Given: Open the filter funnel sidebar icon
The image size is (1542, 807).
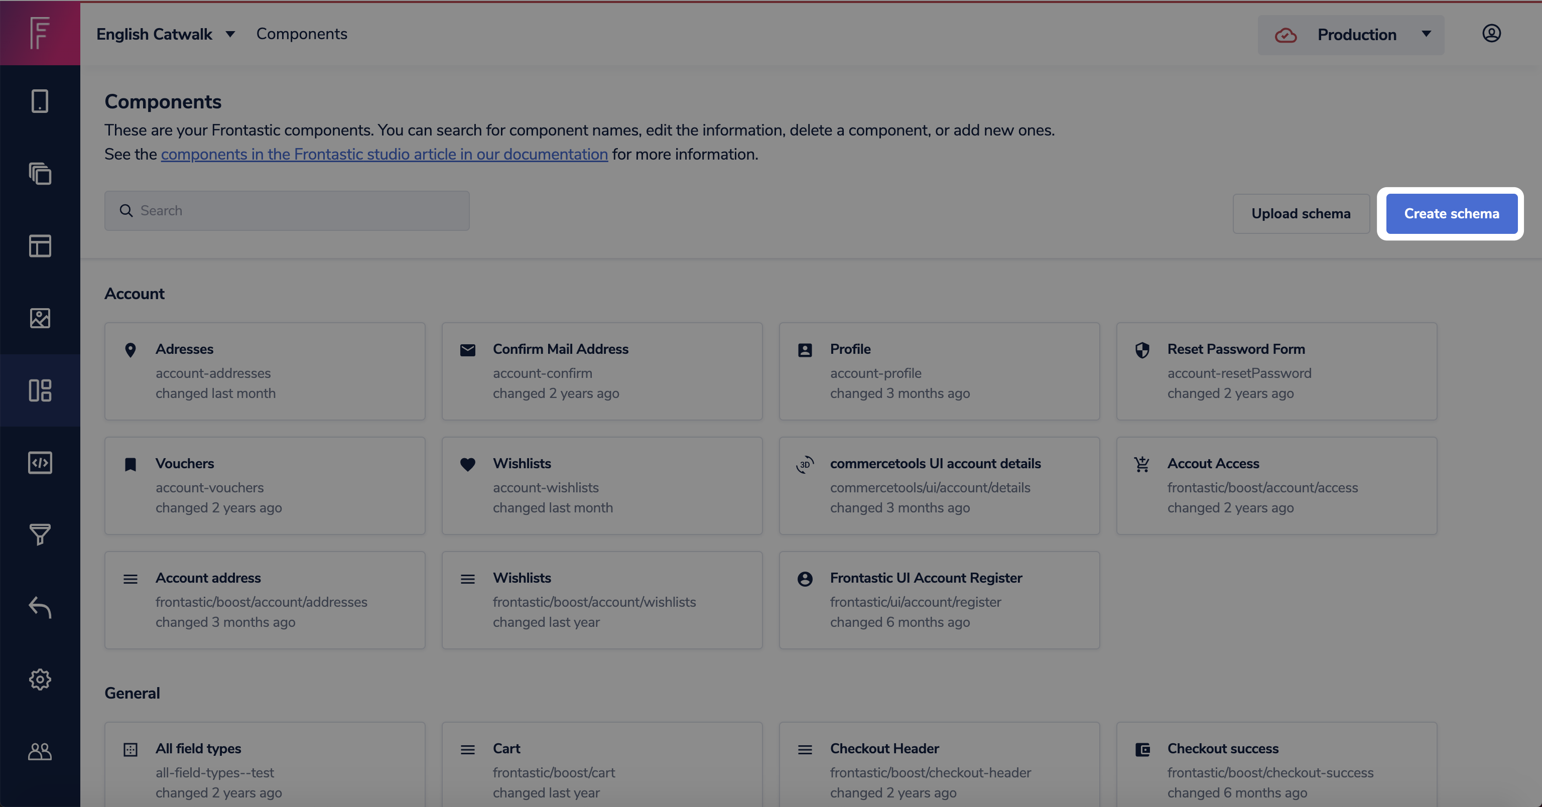Looking at the screenshot, I should (40, 534).
